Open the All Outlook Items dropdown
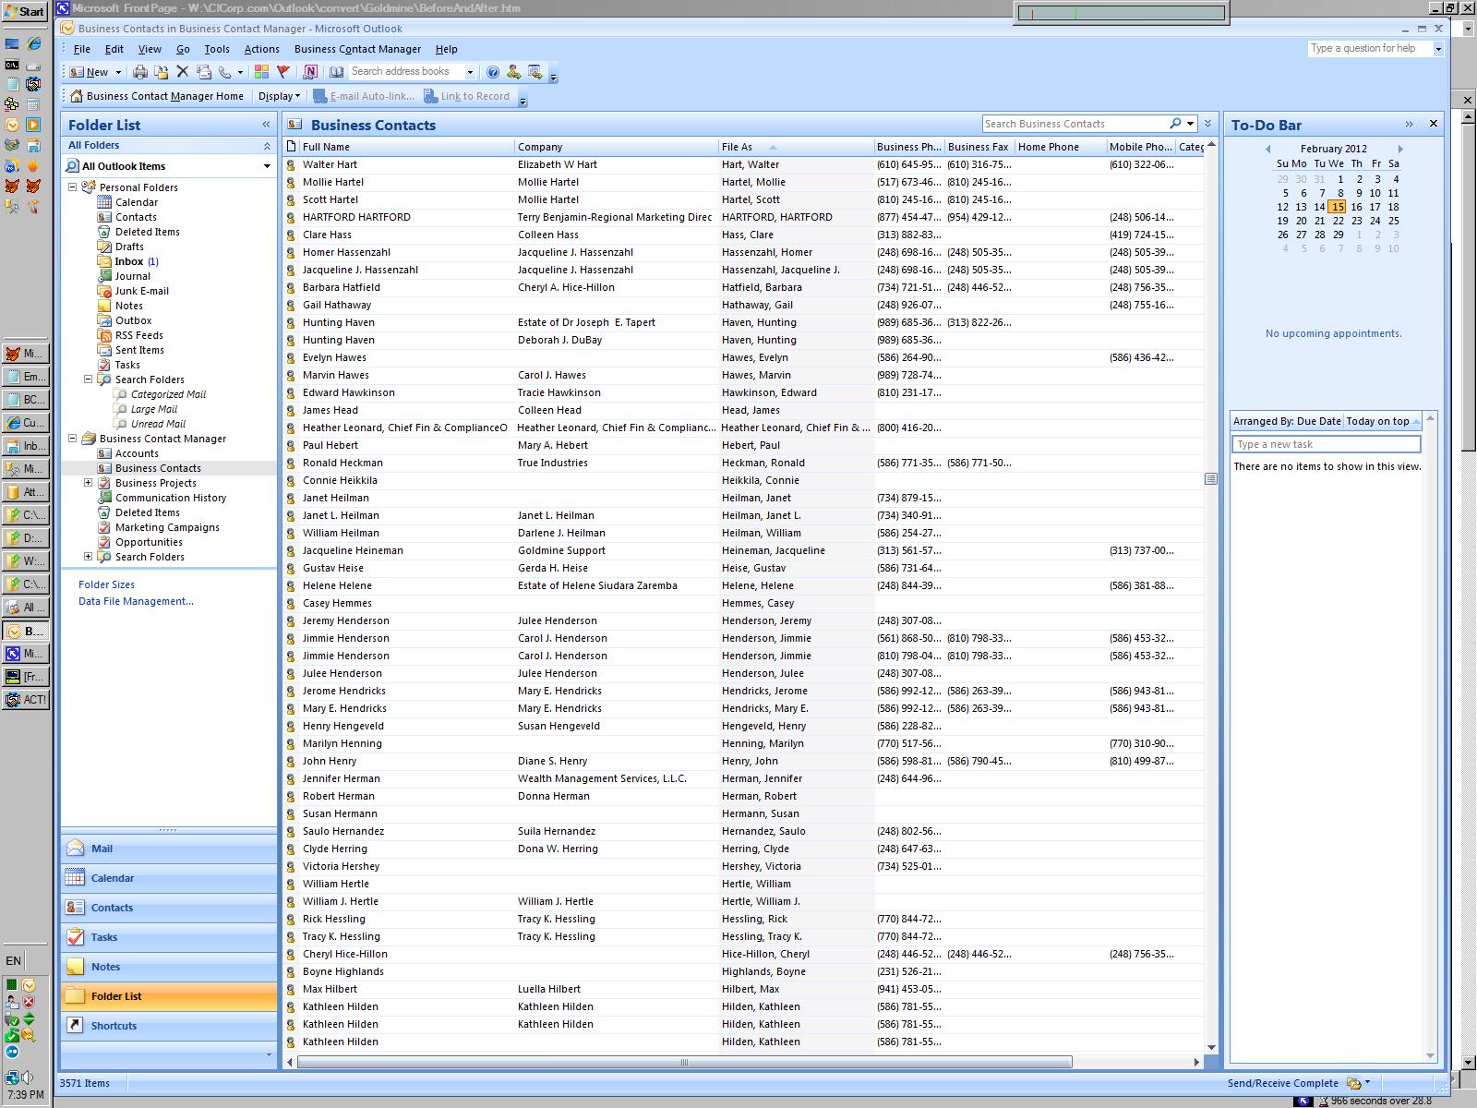This screenshot has height=1108, width=1477. click(x=267, y=166)
